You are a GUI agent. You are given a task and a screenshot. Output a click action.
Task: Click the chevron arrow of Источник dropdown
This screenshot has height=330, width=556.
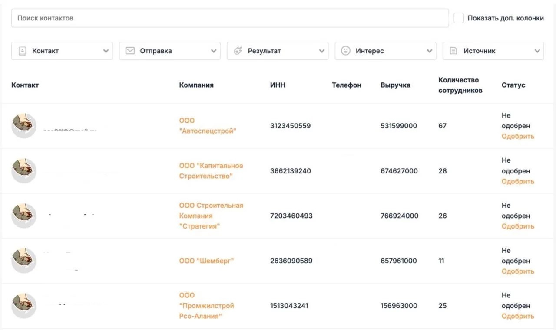[537, 51]
